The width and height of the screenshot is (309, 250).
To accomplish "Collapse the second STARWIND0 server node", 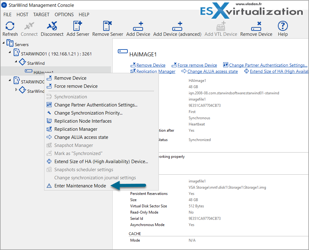I will (10, 80).
